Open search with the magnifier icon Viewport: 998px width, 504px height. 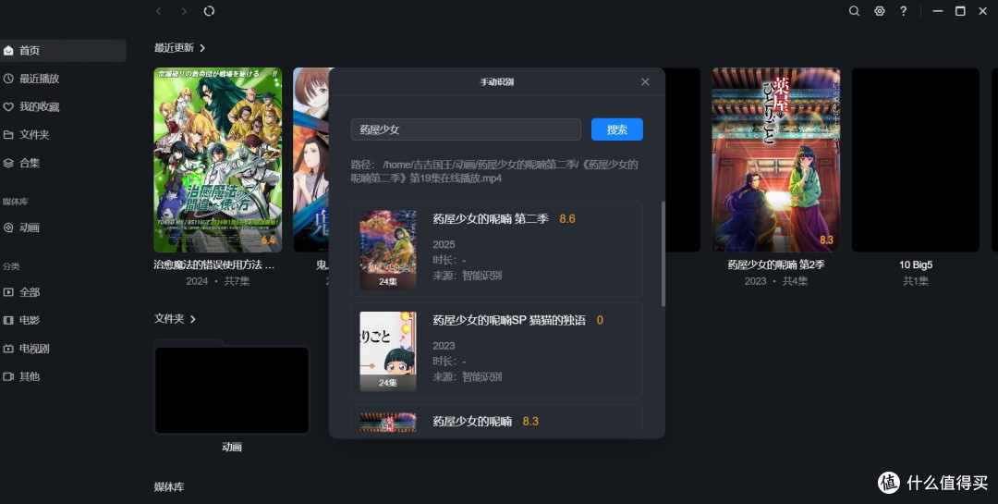coord(854,11)
